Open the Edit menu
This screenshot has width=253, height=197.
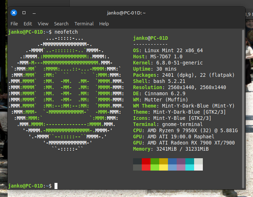point(28,24)
